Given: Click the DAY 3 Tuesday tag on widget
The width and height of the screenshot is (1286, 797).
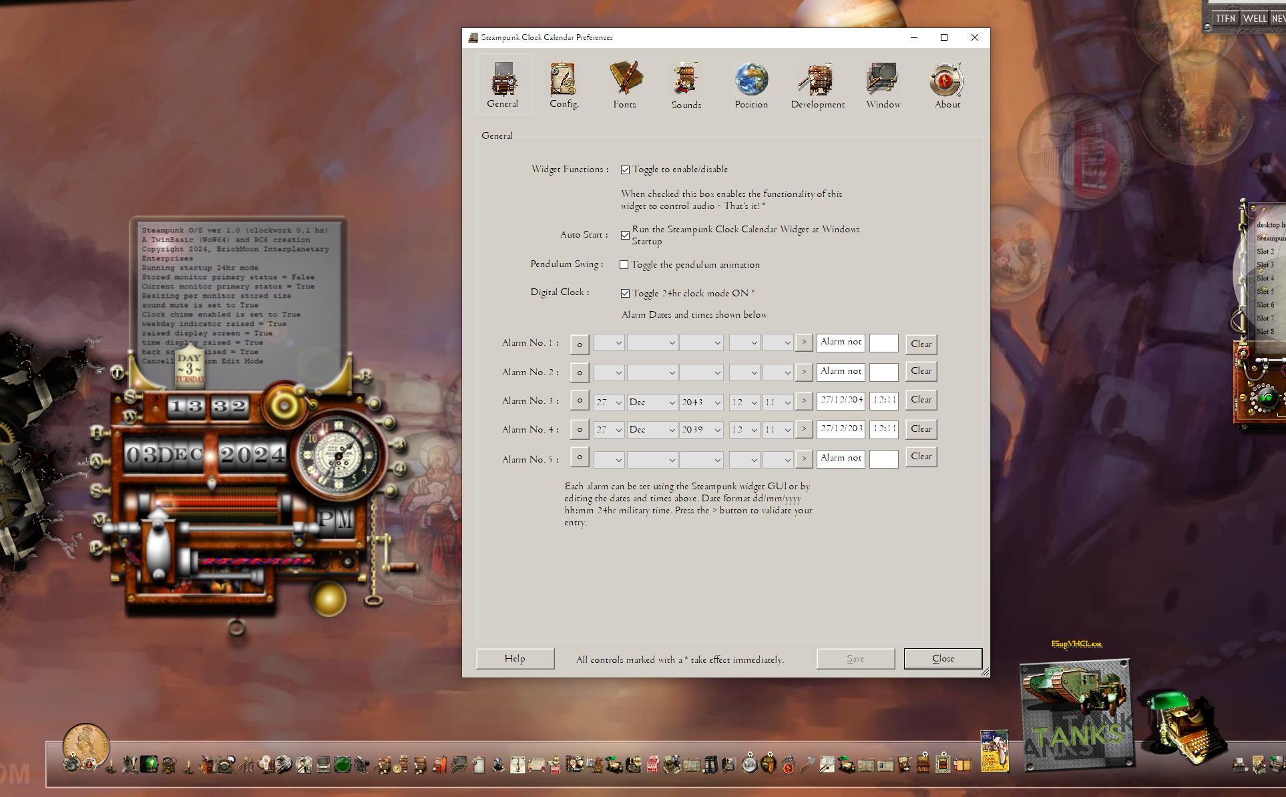Looking at the screenshot, I should click(x=190, y=366).
